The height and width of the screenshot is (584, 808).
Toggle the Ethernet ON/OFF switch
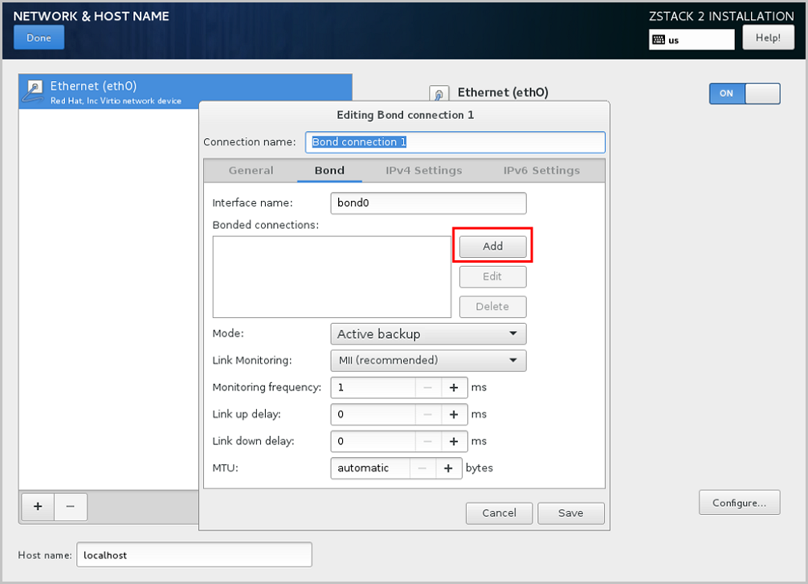(x=744, y=93)
